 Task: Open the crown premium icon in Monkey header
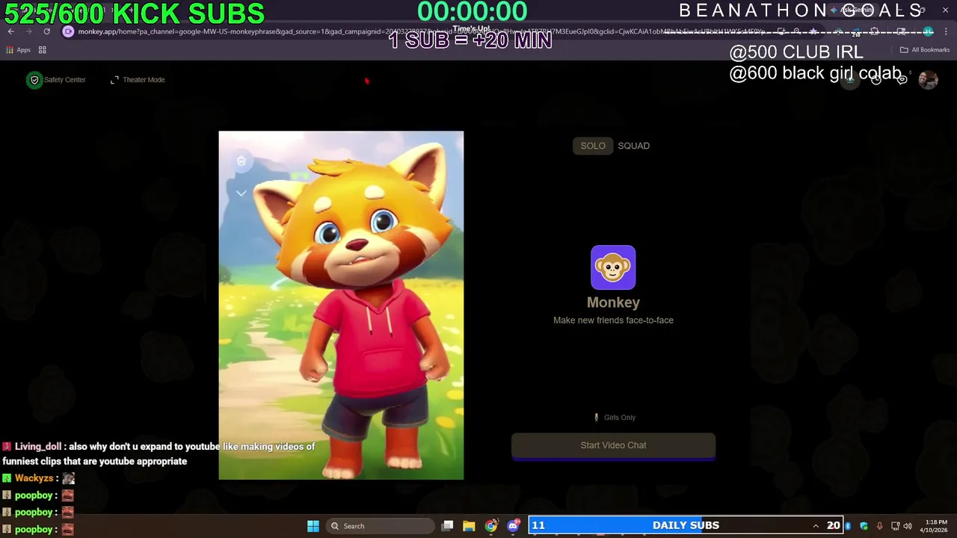(x=850, y=80)
